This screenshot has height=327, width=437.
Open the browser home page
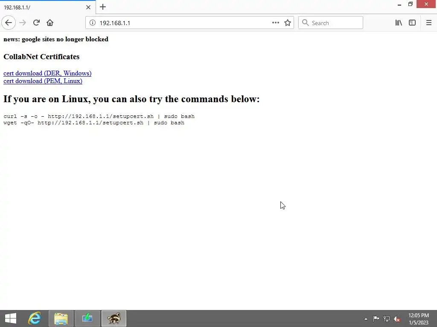pyautogui.click(x=50, y=23)
